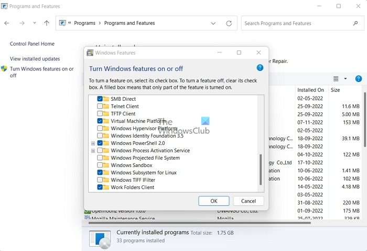
Task: Open help in Windows Features dialog
Action: [x=260, y=68]
